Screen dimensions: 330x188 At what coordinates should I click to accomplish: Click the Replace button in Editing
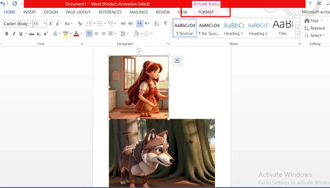tap(314, 28)
